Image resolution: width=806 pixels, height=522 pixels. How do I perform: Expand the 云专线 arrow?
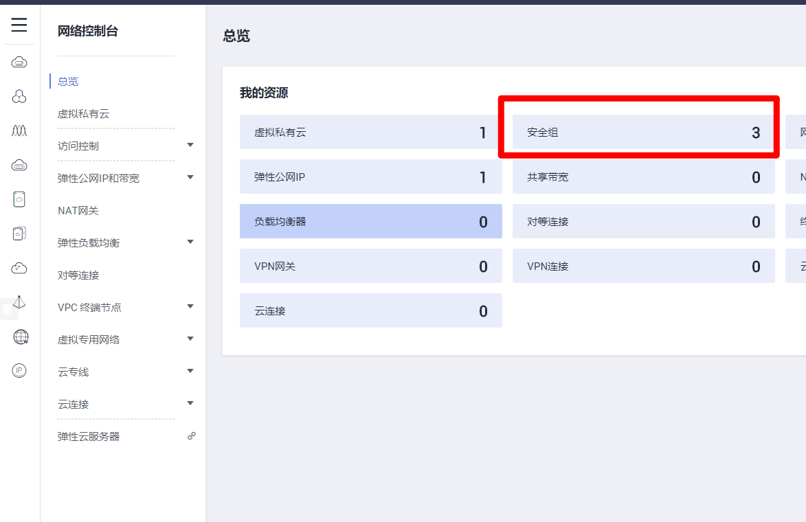pyautogui.click(x=190, y=372)
